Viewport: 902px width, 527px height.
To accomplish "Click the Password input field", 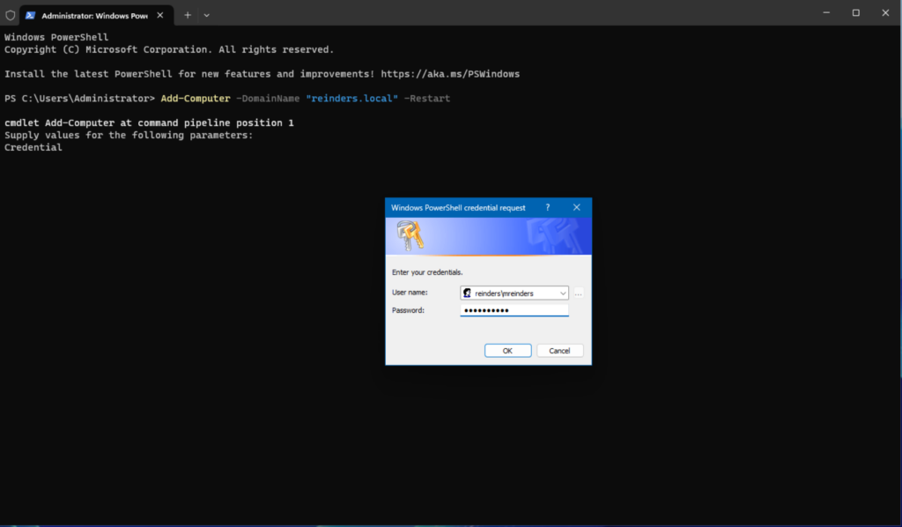I will click(x=514, y=311).
